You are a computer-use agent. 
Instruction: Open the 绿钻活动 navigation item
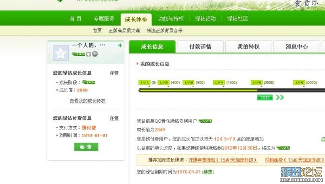pos(205,19)
